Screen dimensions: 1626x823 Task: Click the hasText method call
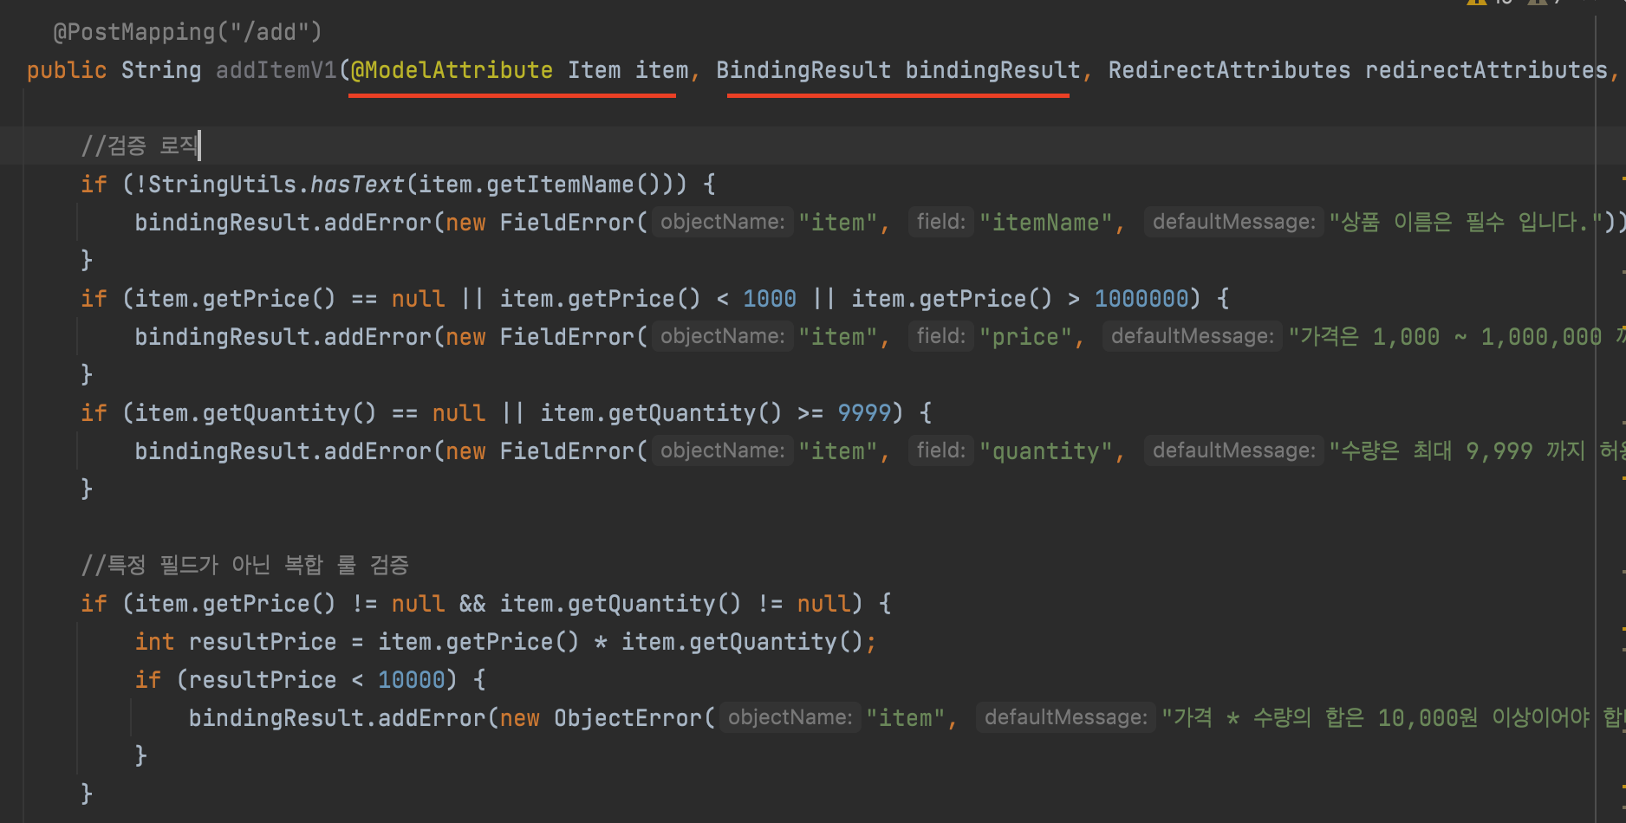coord(356,185)
